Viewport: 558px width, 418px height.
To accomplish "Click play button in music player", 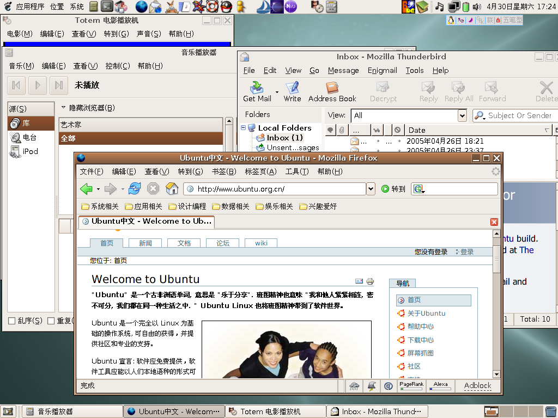I will [38, 85].
